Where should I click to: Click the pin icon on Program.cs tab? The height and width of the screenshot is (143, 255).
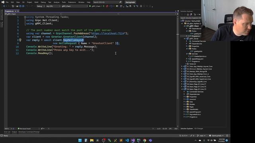16,11
